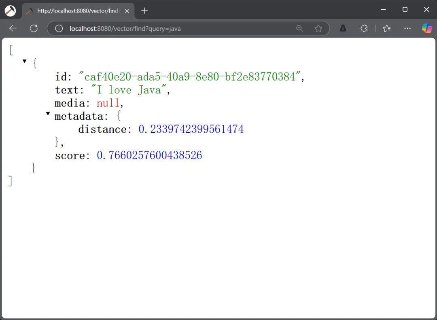The image size is (437, 320).
Task: Launch Copilot from the toolbar icon
Action: point(426,28)
